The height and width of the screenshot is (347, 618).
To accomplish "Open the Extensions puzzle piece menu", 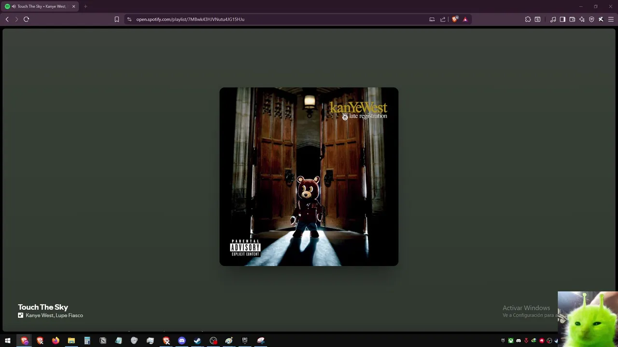I will 528,19.
